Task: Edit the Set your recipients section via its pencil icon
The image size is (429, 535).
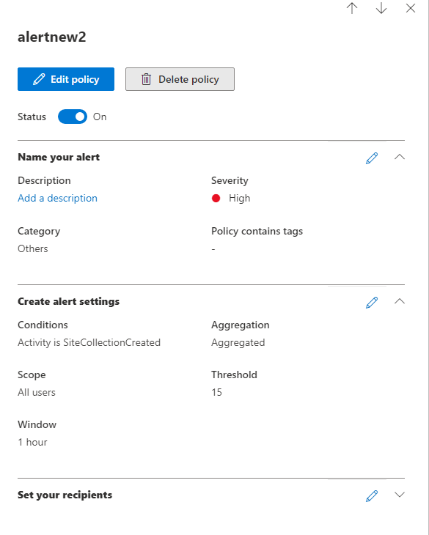Action: 372,495
